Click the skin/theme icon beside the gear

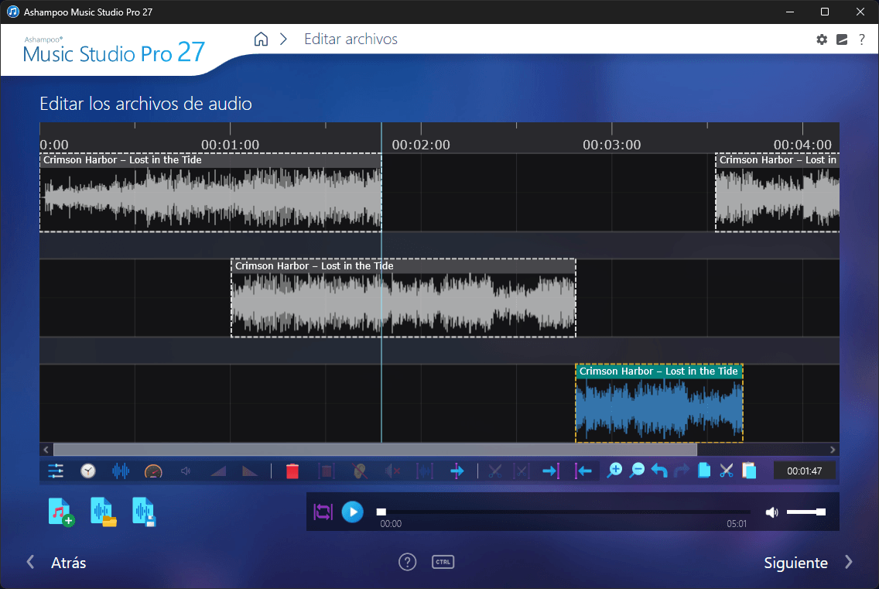842,39
